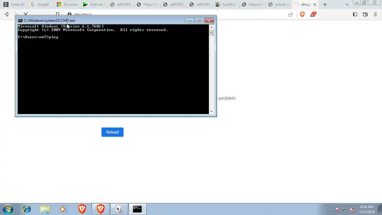This screenshot has height=215, width=382.
Task: Open the share icon in the address bar
Action: (291, 14)
